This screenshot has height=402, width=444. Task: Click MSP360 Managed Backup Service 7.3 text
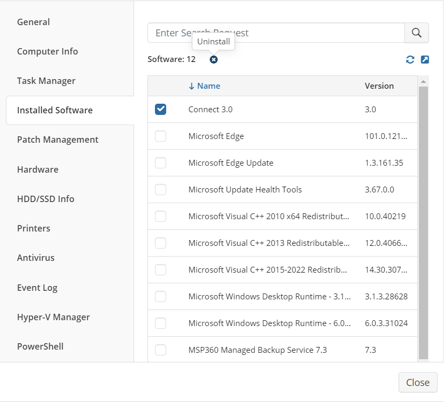tap(258, 350)
